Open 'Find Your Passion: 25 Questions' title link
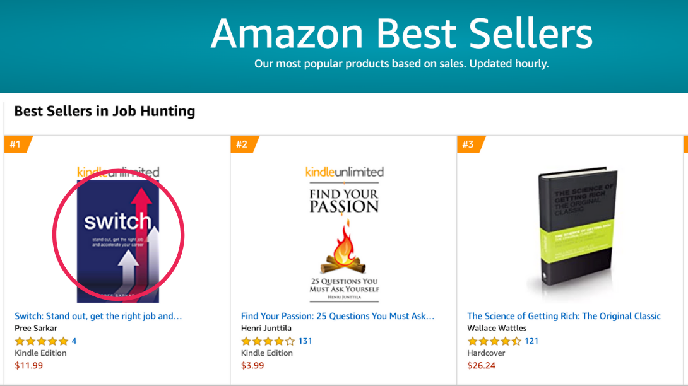Screen dimensions: 688x386 point(338,316)
